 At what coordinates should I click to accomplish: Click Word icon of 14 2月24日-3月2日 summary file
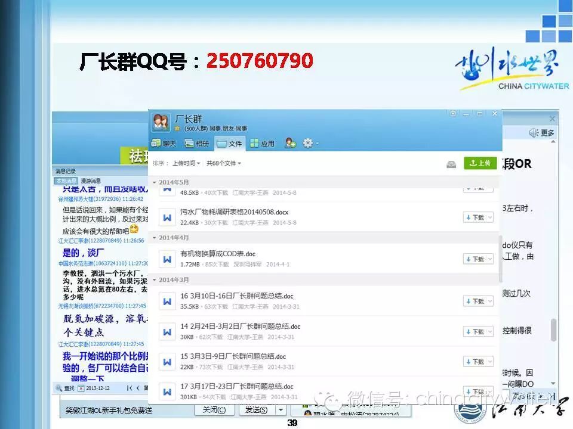[x=167, y=332]
